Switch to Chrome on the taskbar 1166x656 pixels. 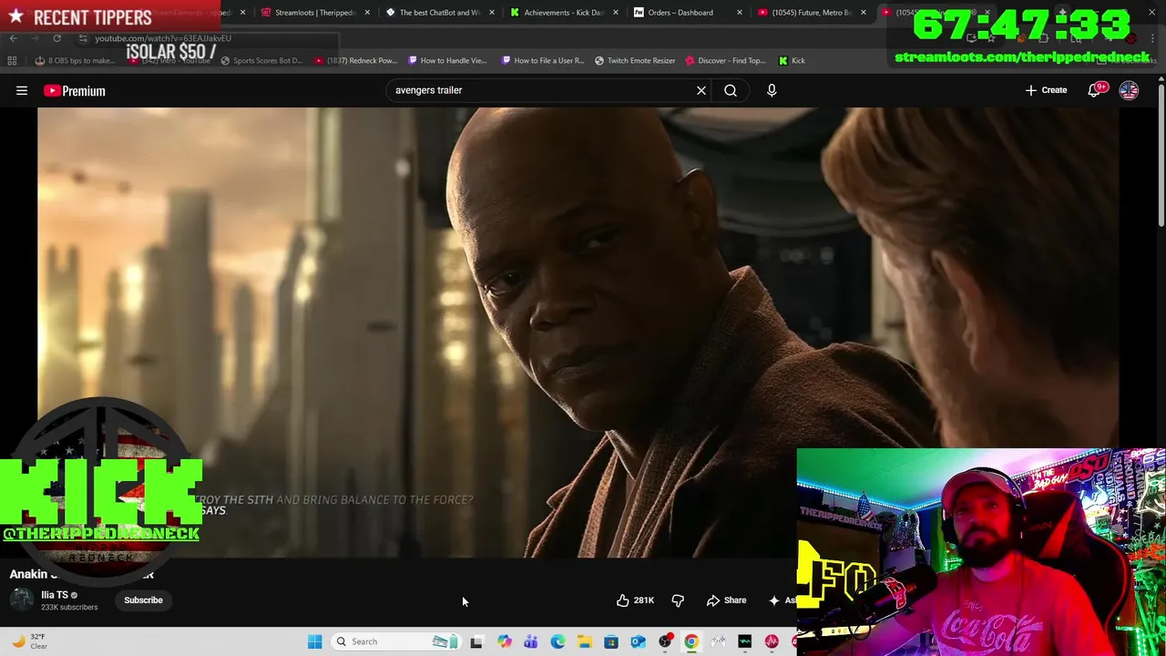click(x=691, y=641)
